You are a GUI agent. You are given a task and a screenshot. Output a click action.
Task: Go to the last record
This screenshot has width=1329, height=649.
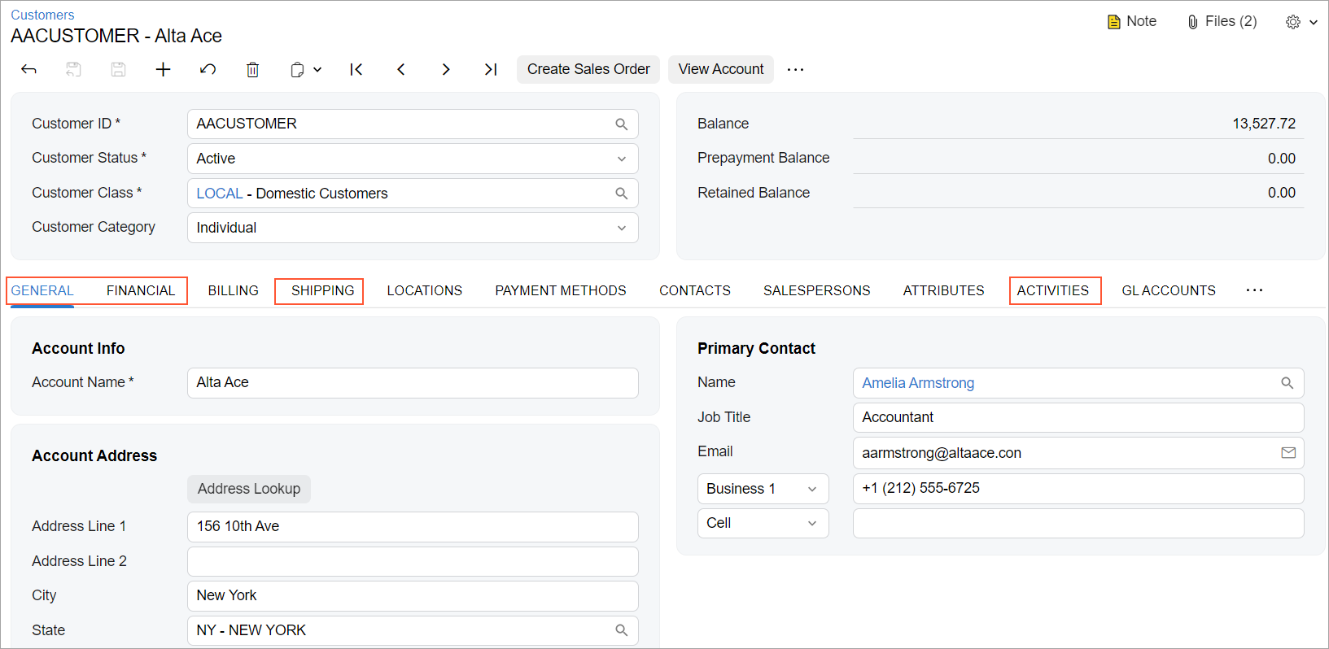(x=490, y=69)
